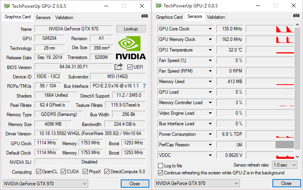Click scrollbar up arrow in sensors list
This screenshot has width=303, height=190.
(297, 25)
